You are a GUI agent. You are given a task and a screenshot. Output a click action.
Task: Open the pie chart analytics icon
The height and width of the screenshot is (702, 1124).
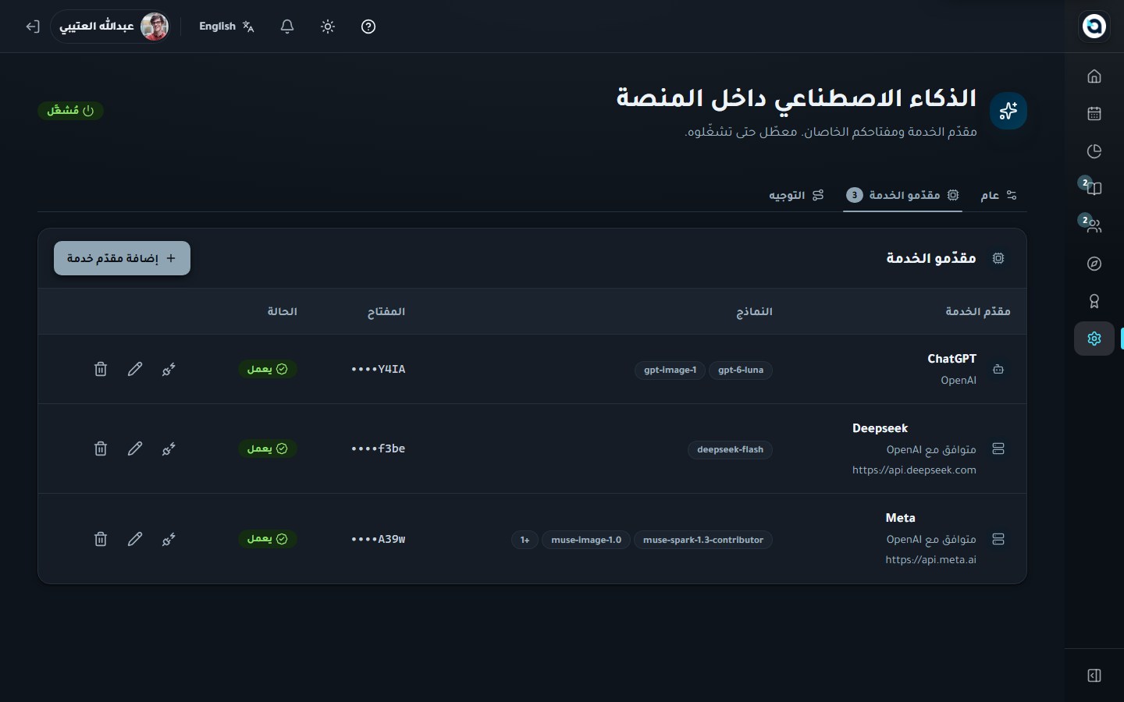coord(1094,151)
